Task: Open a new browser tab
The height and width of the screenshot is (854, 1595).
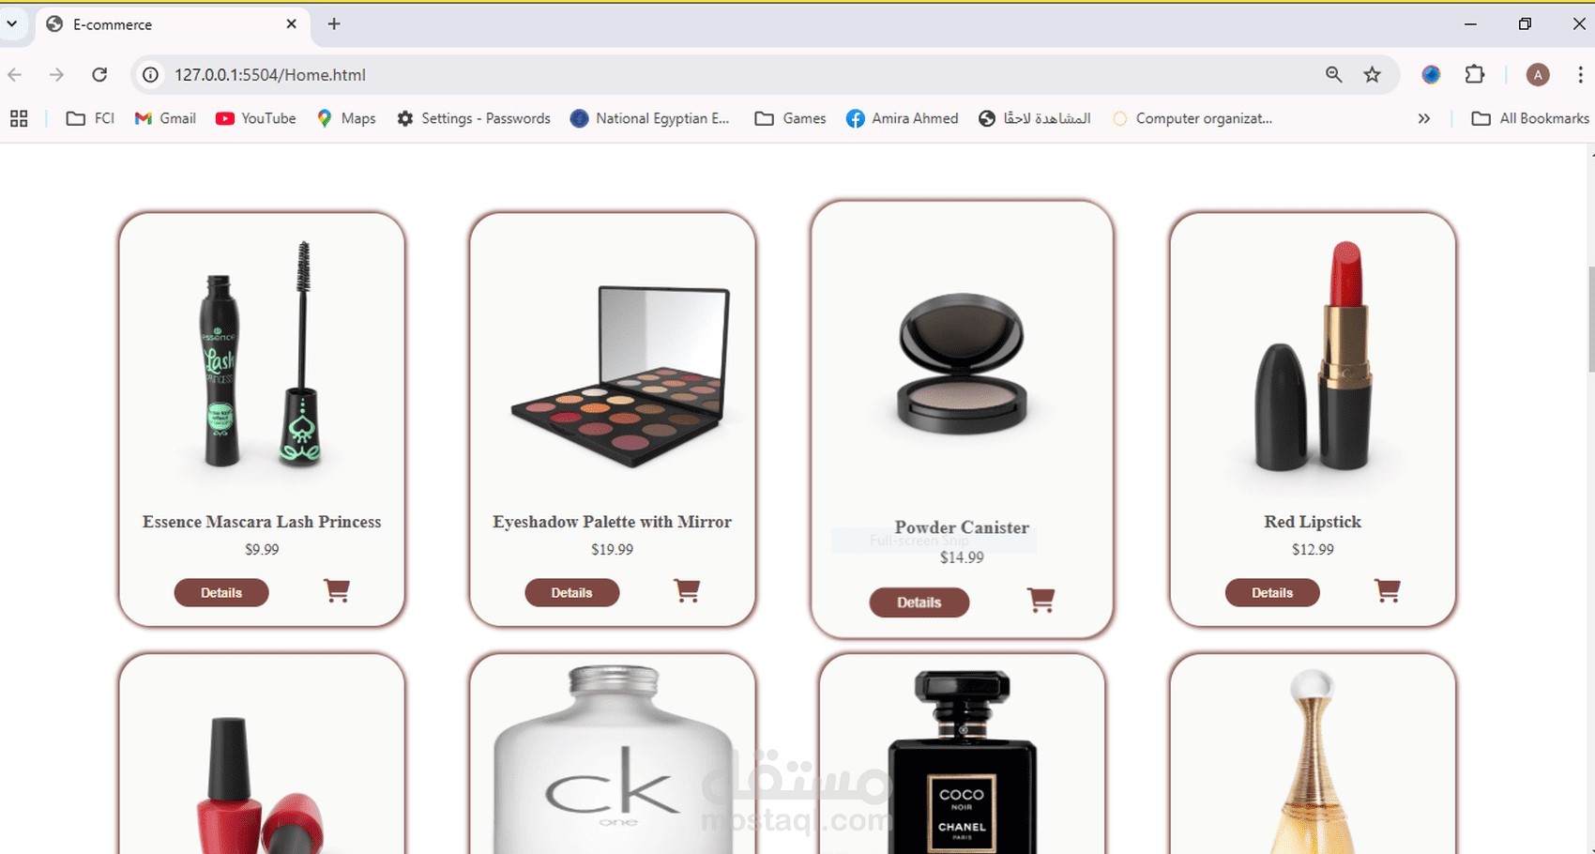Action: coord(334,23)
